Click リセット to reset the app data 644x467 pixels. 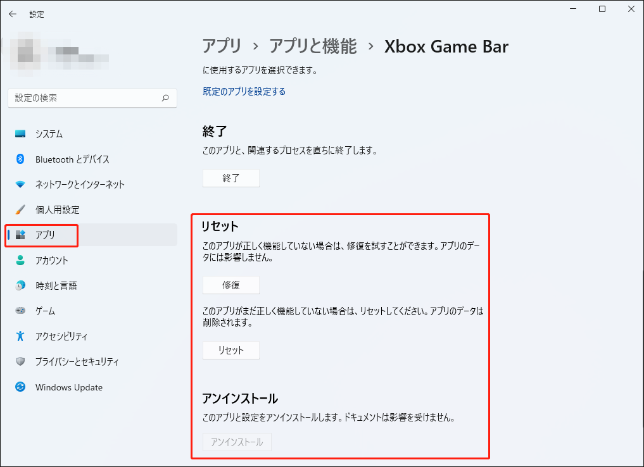point(230,350)
